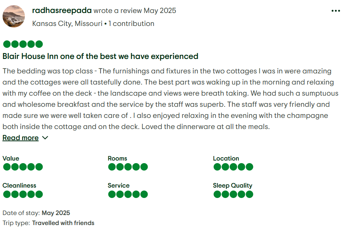This screenshot has width=354, height=228.
Task: Click the review title about Blair House Inn
Action: pos(101,56)
